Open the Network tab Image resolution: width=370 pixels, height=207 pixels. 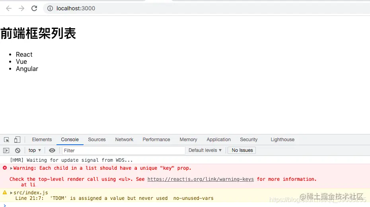(x=124, y=140)
